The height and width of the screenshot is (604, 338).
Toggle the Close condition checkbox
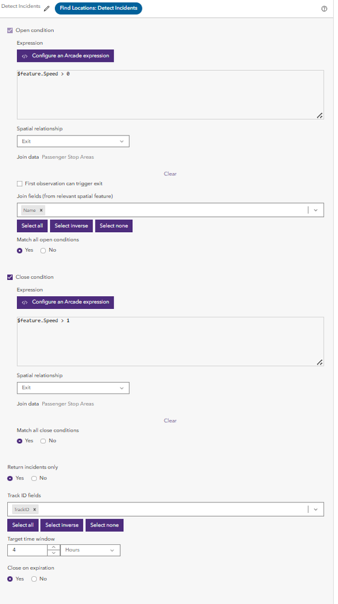(x=10, y=277)
